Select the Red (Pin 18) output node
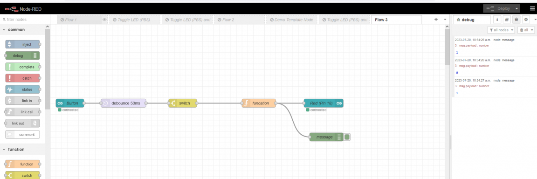 [324, 103]
